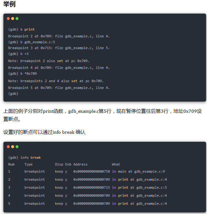Click the 'Breakpoint 3 at 0x715' output line
The image size is (207, 214).
59,48
